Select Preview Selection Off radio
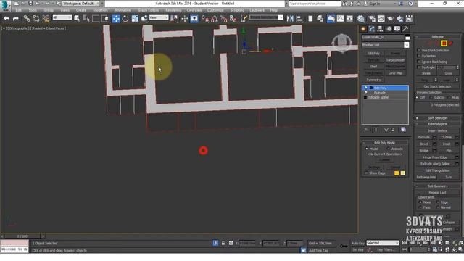 418,97
